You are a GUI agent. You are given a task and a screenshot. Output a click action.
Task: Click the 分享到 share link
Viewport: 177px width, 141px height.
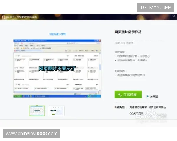point(154,96)
